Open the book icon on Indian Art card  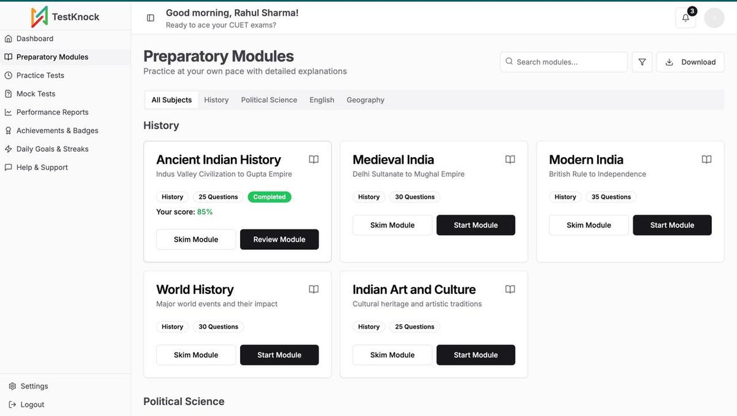[x=510, y=288]
